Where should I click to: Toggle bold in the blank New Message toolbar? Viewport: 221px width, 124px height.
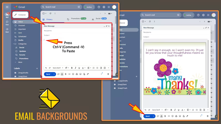coord(72,68)
